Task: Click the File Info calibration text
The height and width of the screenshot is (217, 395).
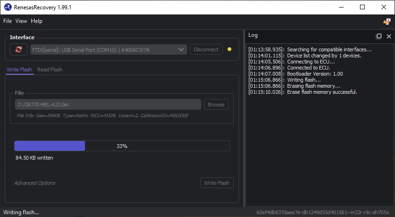Action: click(103, 116)
